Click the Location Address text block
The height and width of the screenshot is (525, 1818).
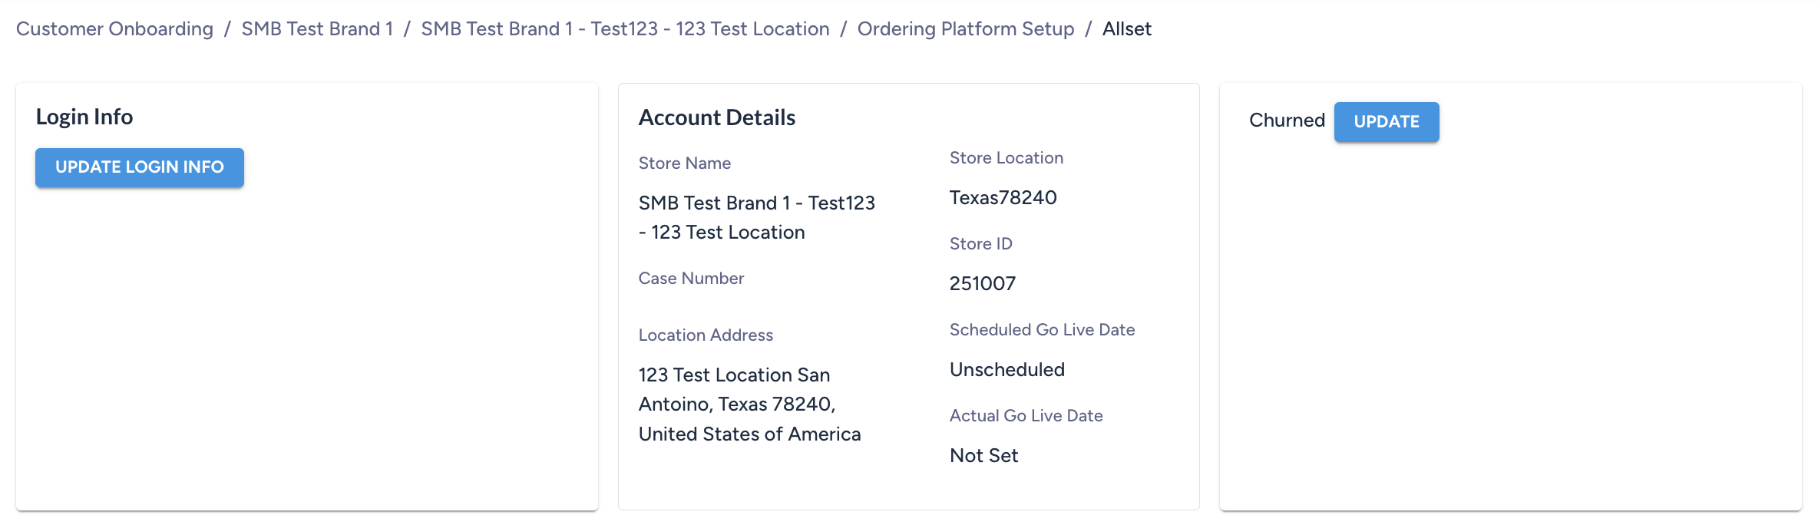pos(749,404)
